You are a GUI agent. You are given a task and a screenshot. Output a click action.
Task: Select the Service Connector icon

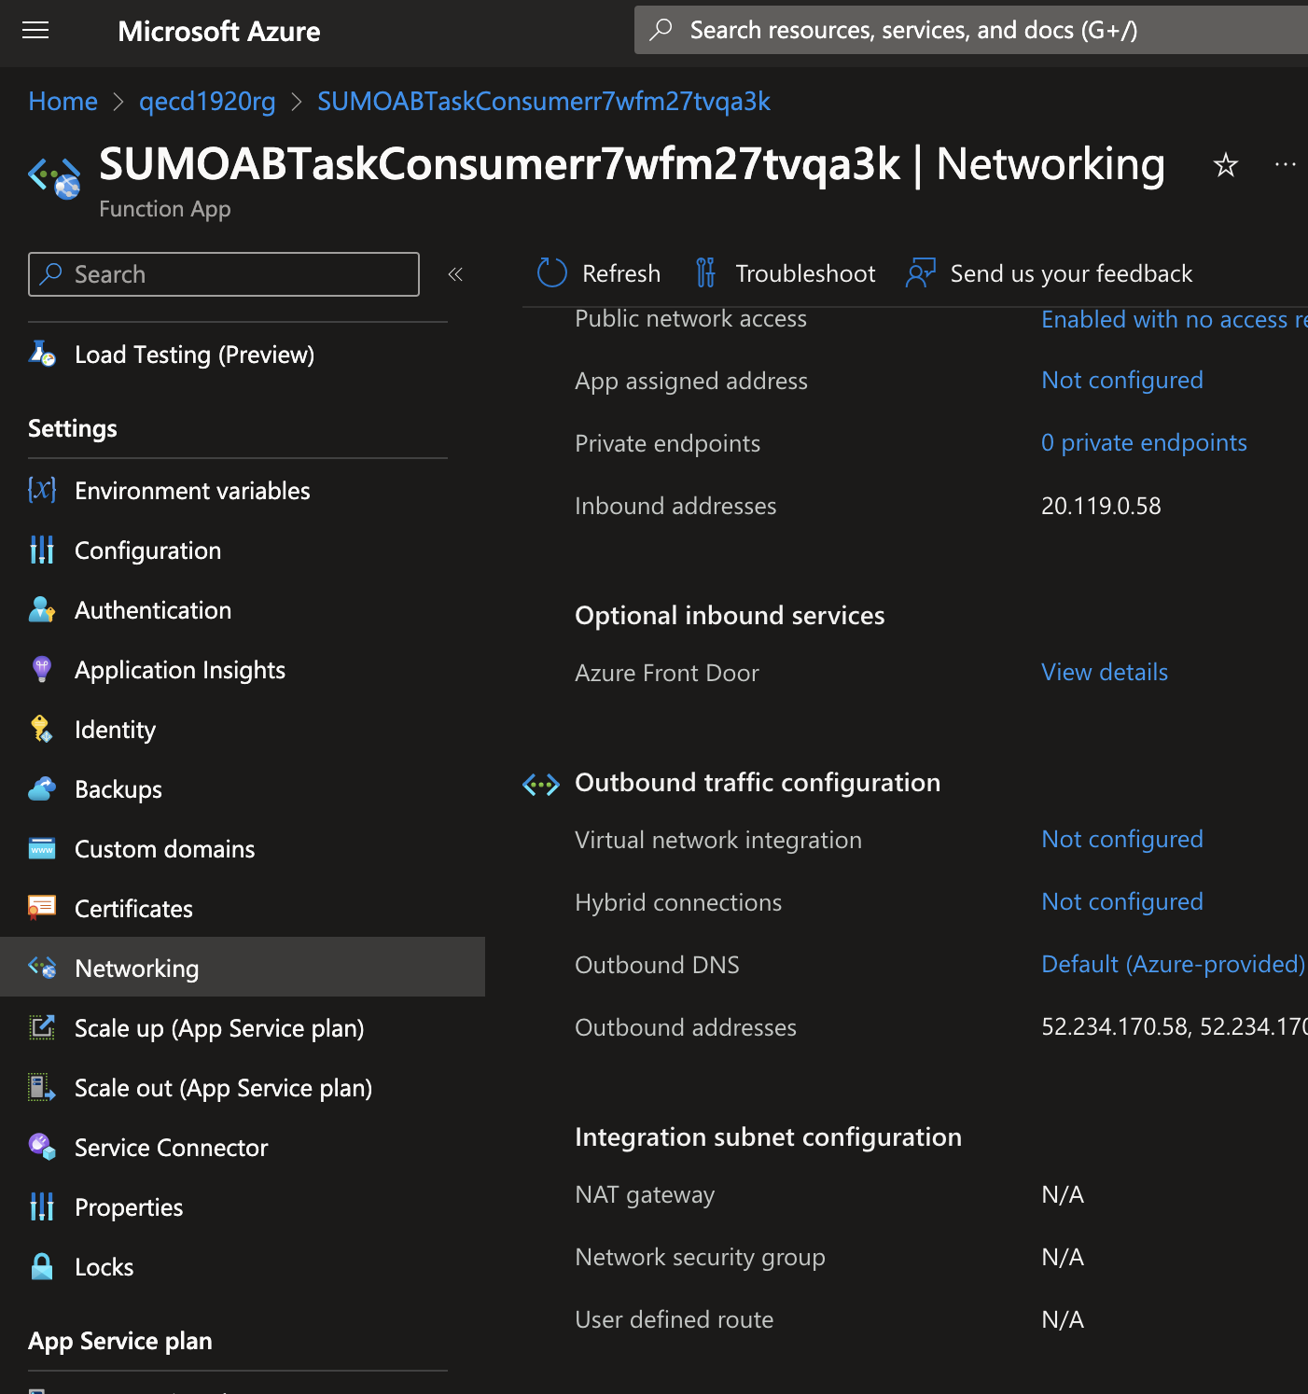click(41, 1147)
